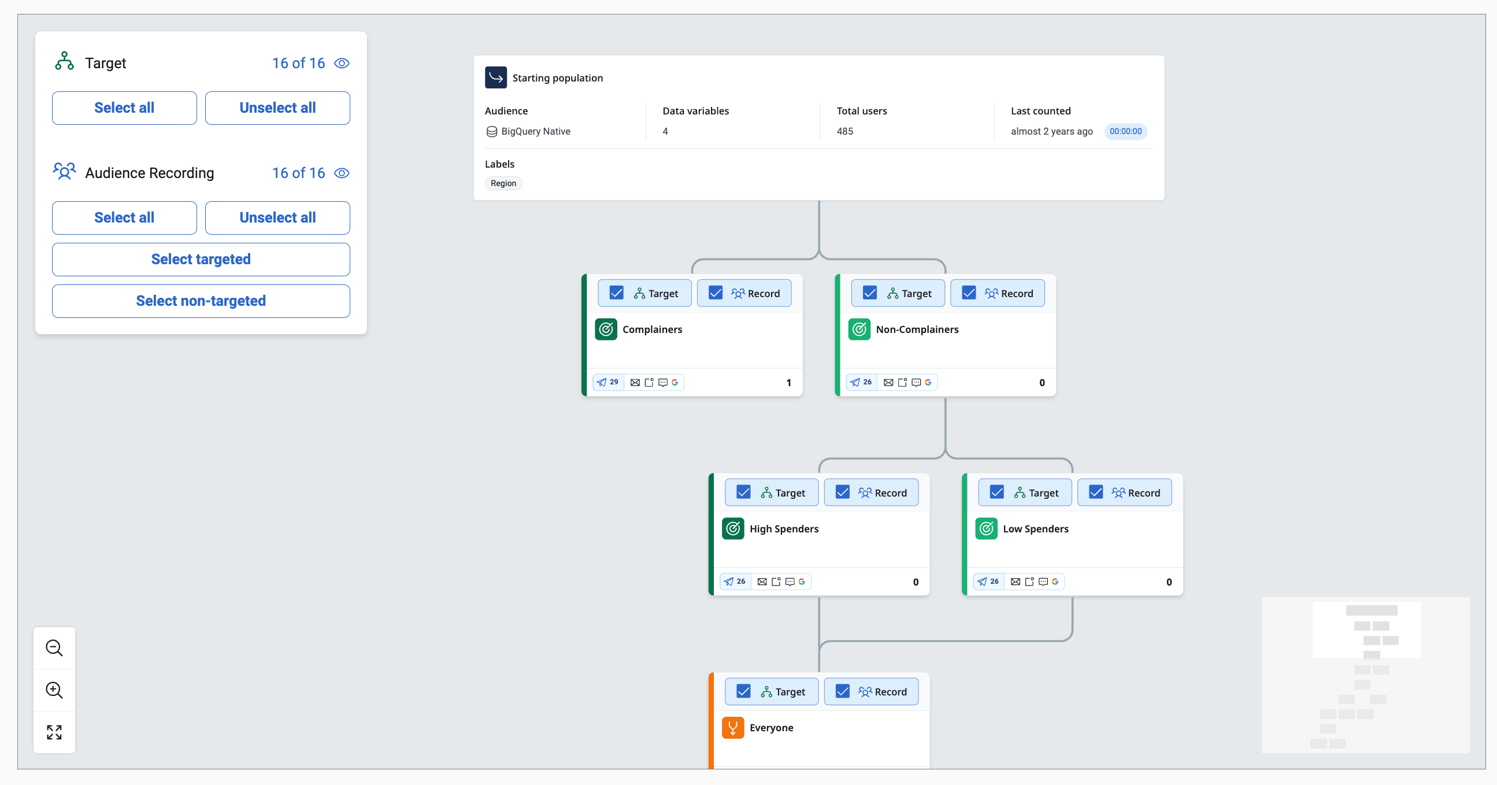Image resolution: width=1497 pixels, height=785 pixels.
Task: Click the orange Everyone split icon
Action: click(x=732, y=727)
